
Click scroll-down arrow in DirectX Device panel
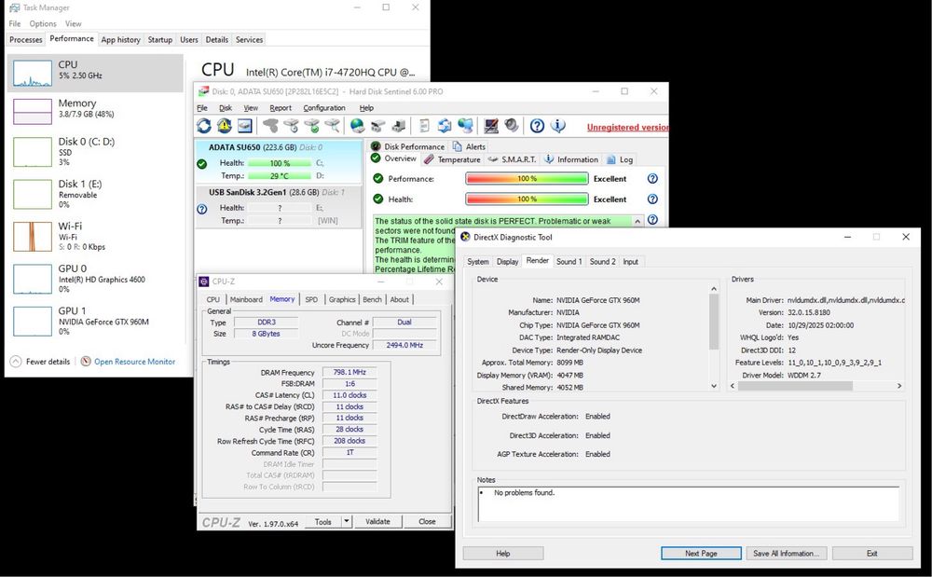(x=714, y=386)
